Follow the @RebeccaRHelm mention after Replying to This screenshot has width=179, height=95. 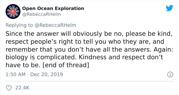[x=55, y=25]
